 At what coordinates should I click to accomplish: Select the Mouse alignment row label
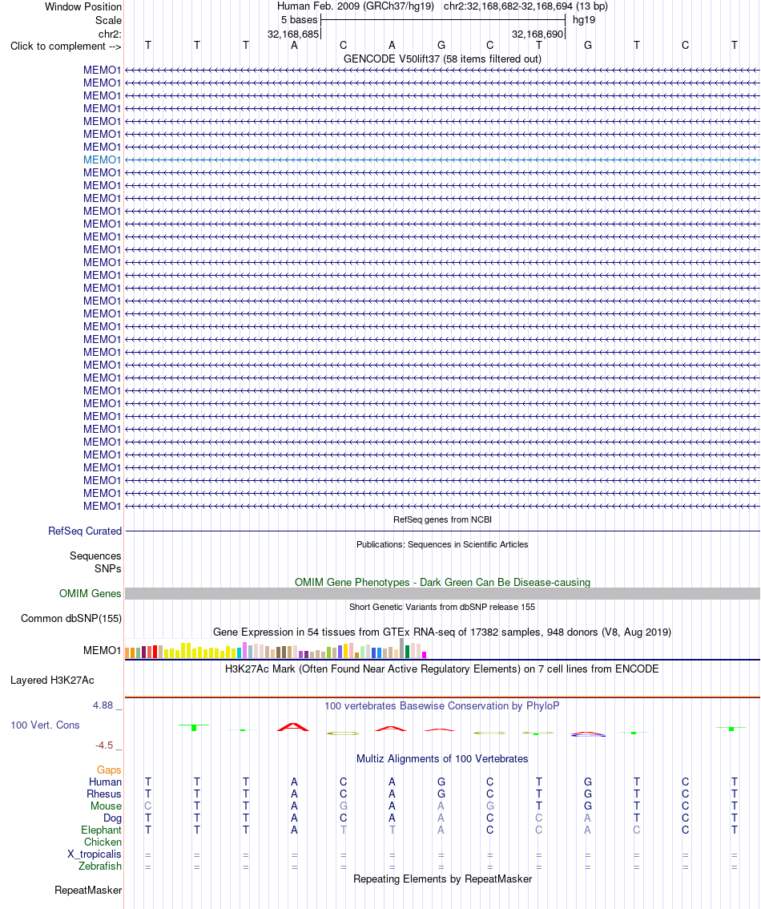coord(106,806)
